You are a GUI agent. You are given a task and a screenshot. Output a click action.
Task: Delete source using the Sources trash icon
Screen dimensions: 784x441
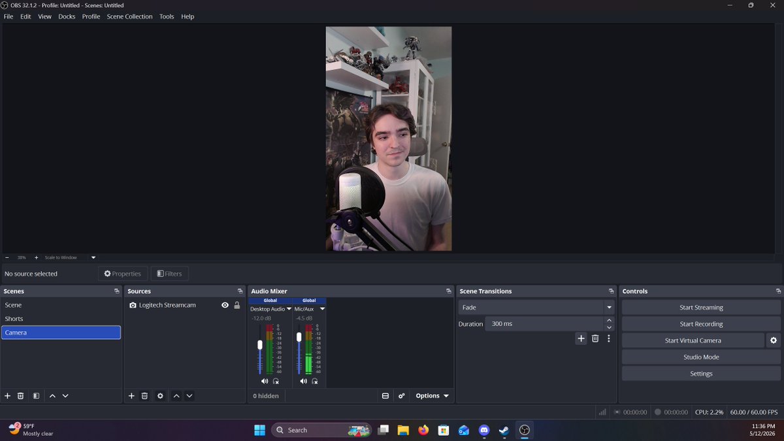144,396
